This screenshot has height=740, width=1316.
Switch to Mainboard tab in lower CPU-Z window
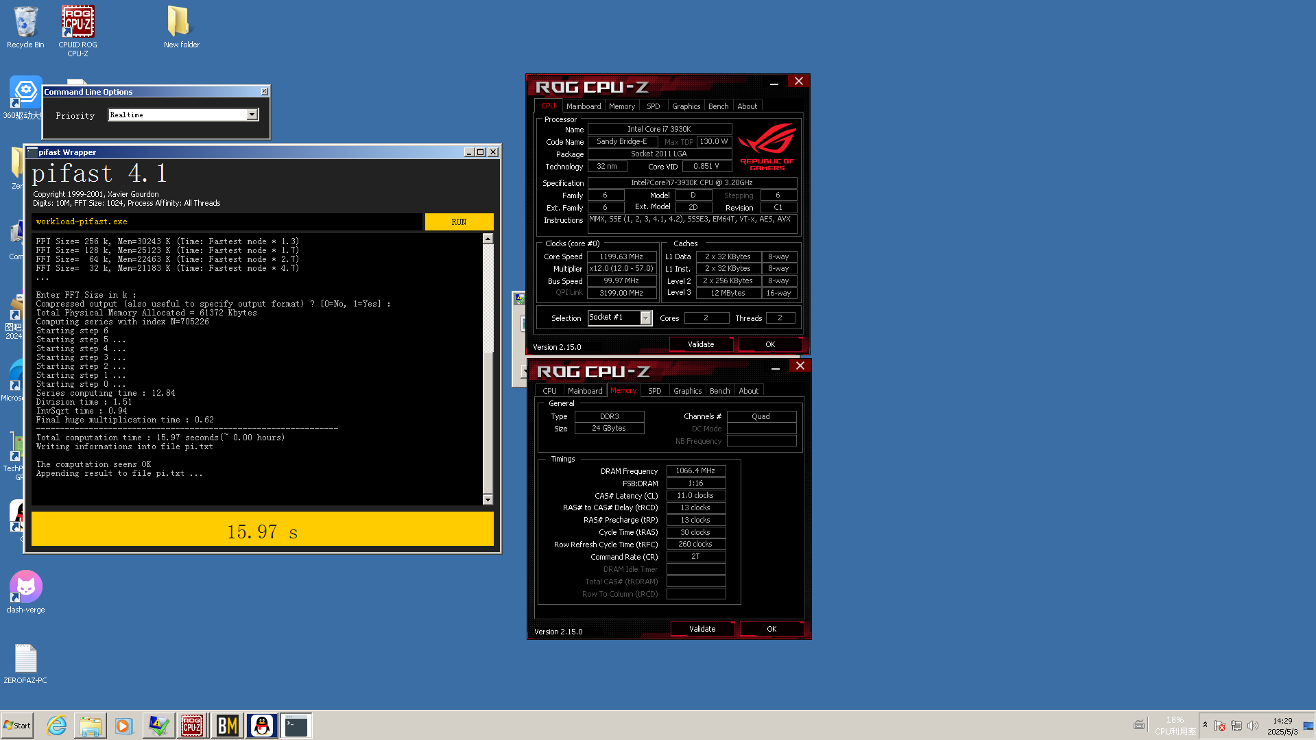[x=585, y=391]
